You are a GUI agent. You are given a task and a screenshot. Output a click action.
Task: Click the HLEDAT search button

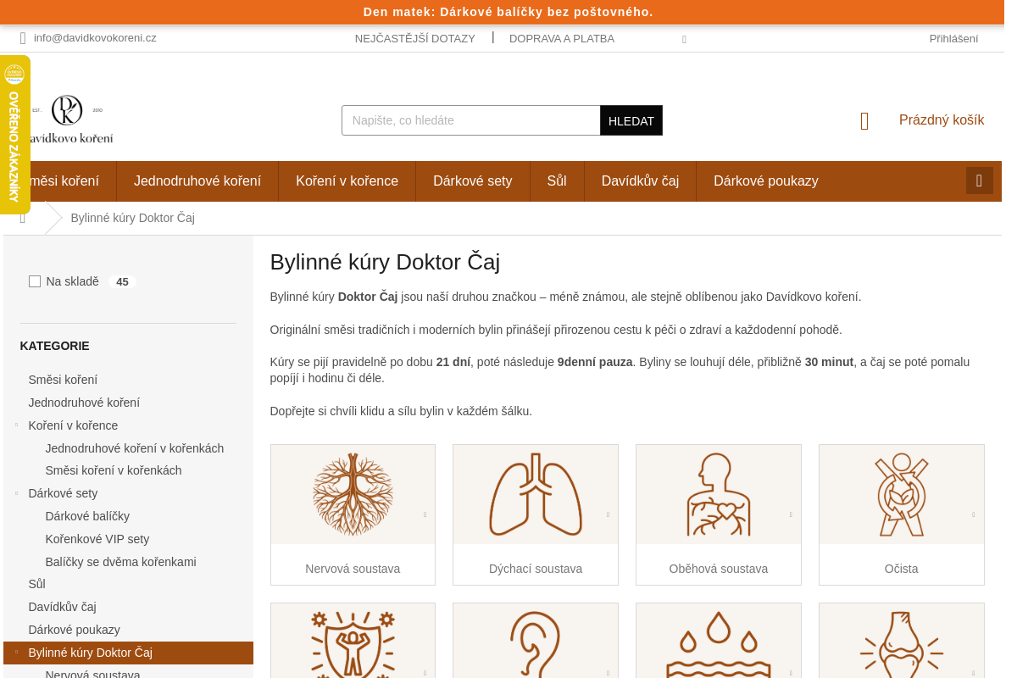coord(631,120)
